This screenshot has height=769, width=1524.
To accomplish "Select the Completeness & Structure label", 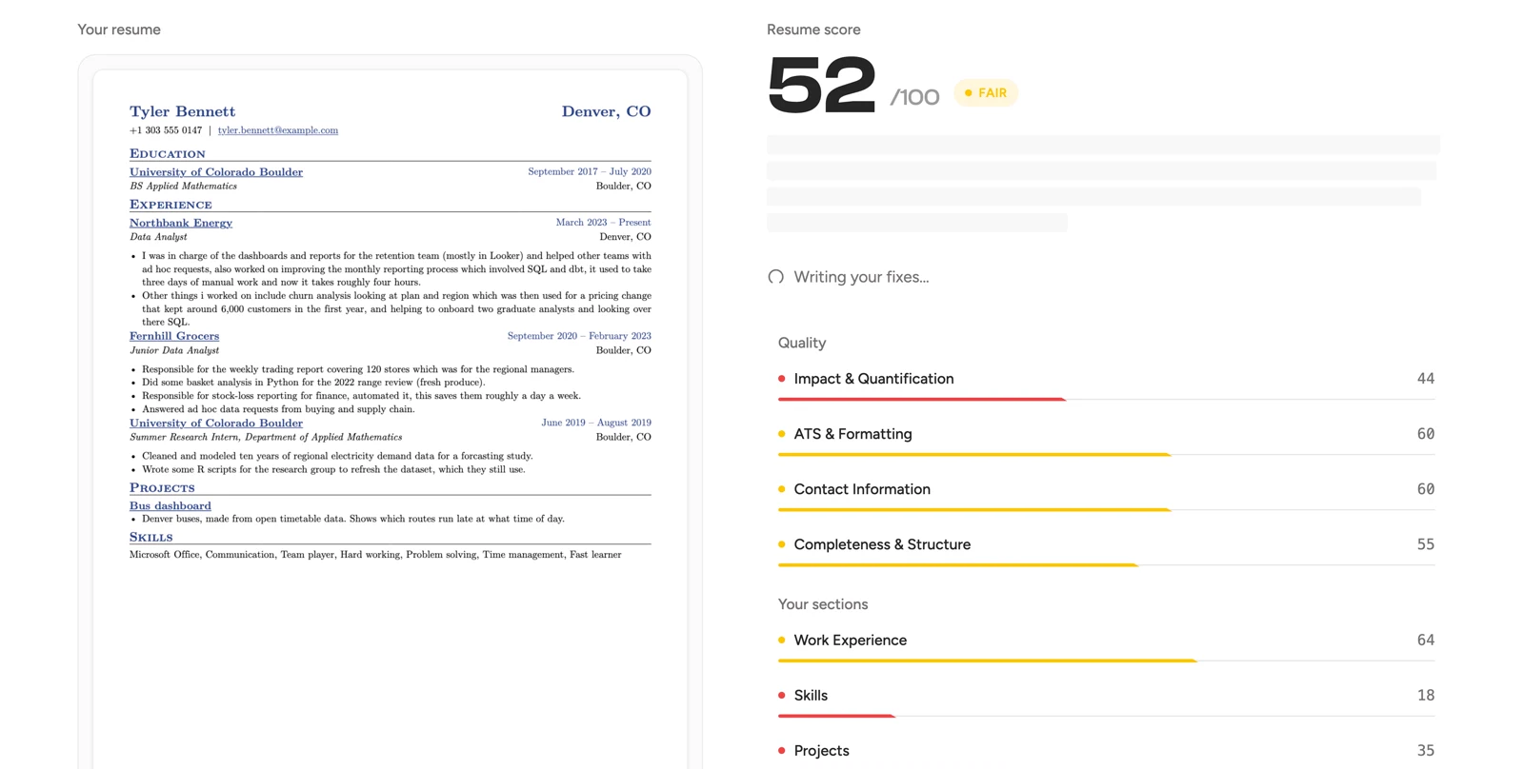I will click(882, 544).
